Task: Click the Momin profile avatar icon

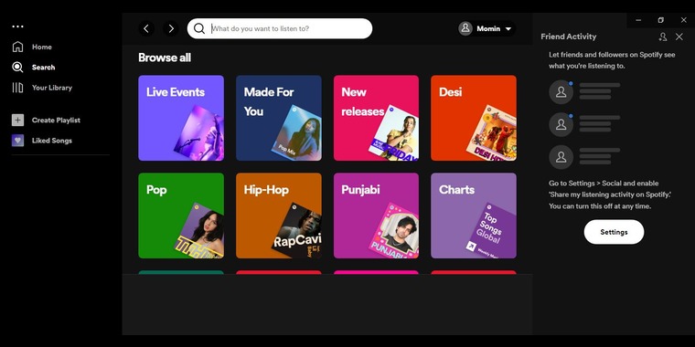Action: 465,28
